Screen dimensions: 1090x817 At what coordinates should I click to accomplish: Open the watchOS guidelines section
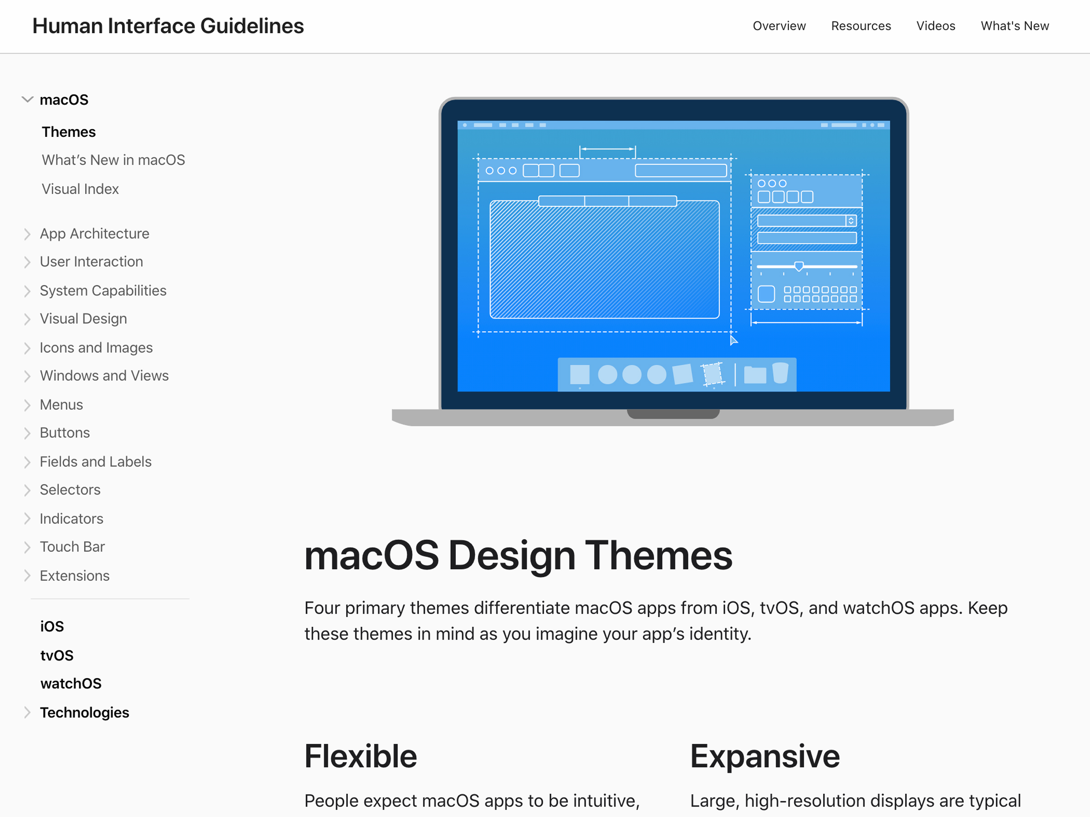71,684
